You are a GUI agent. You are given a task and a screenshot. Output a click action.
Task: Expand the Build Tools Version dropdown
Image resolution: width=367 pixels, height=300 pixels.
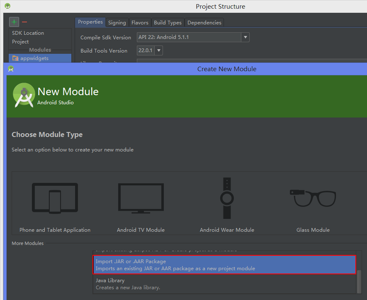(x=158, y=50)
